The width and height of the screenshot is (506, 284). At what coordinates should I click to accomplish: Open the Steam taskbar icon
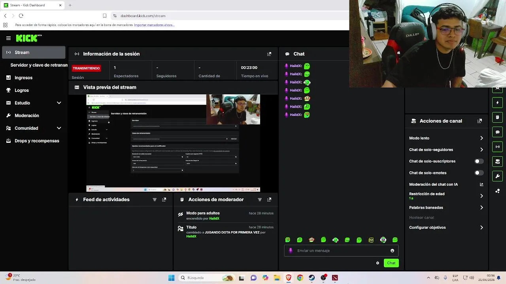point(312,278)
